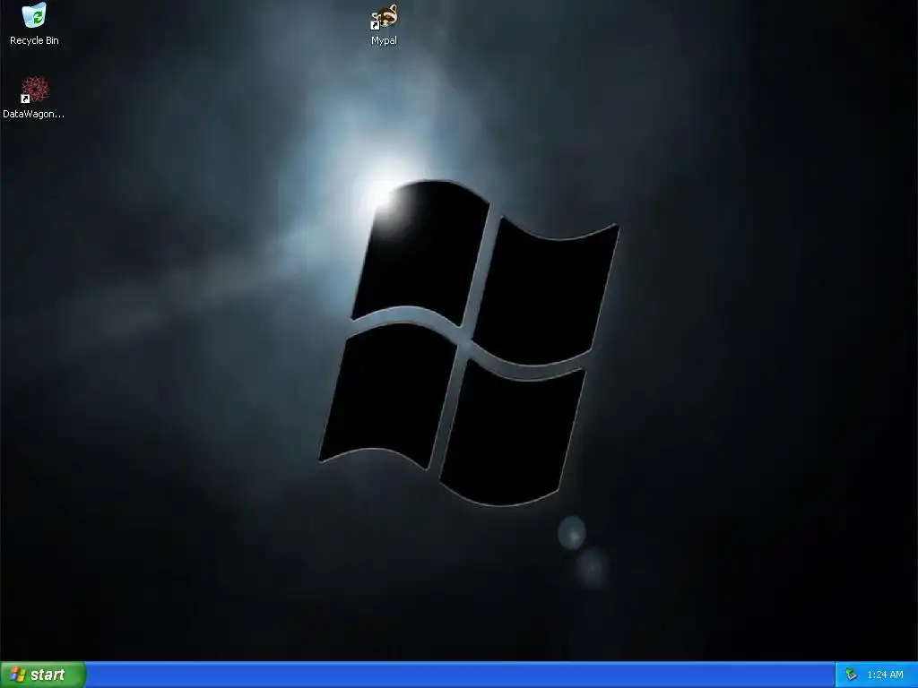Click the 1:24 AM clock
The height and width of the screenshot is (688, 918).
(885, 675)
